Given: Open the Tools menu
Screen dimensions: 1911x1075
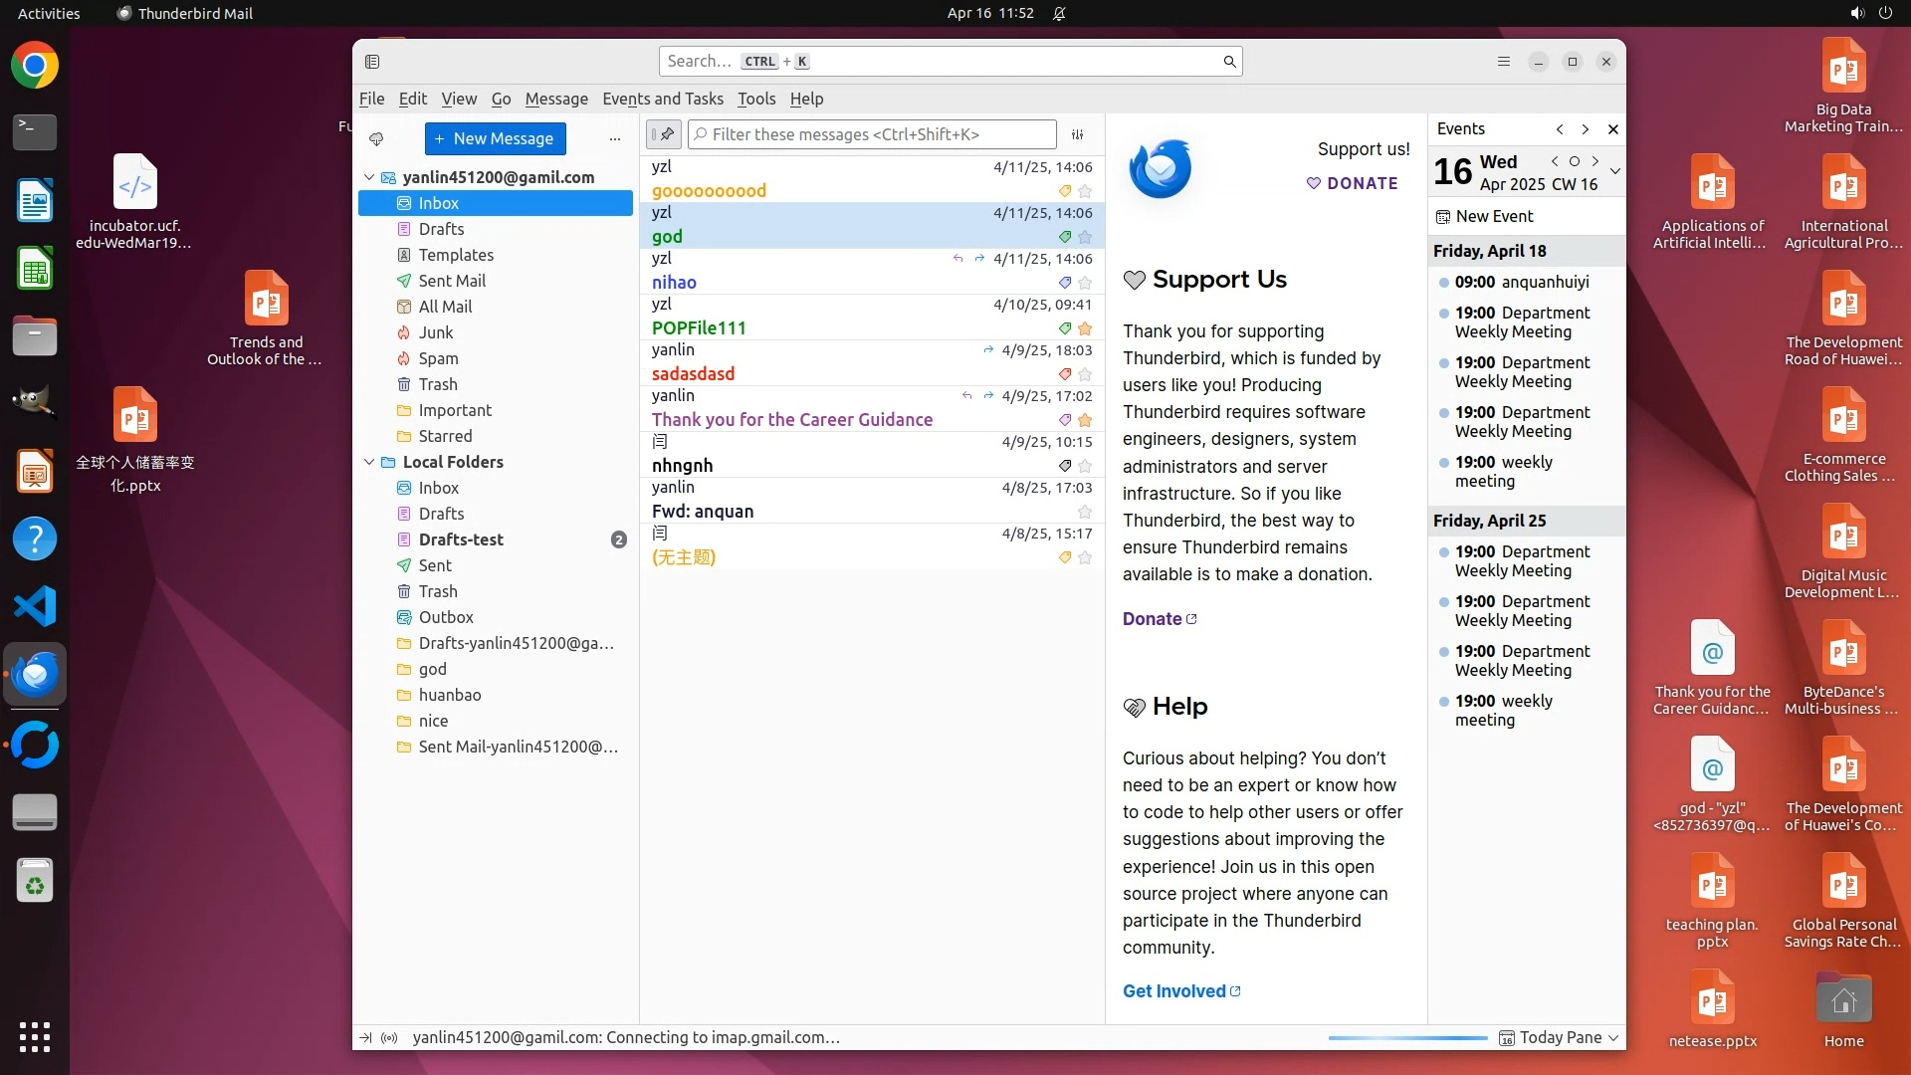Looking at the screenshot, I should [x=755, y=99].
